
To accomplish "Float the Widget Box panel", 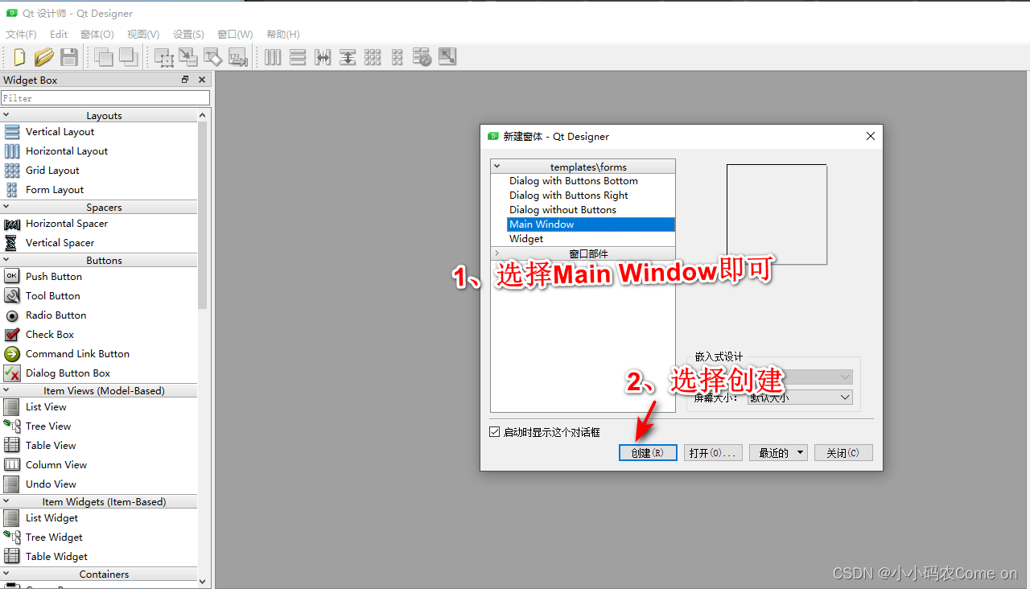I will pos(185,80).
